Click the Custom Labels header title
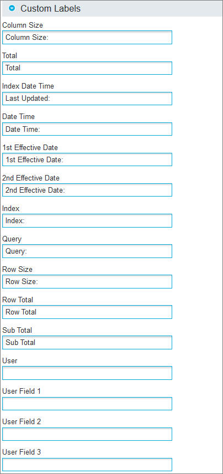 click(50, 8)
